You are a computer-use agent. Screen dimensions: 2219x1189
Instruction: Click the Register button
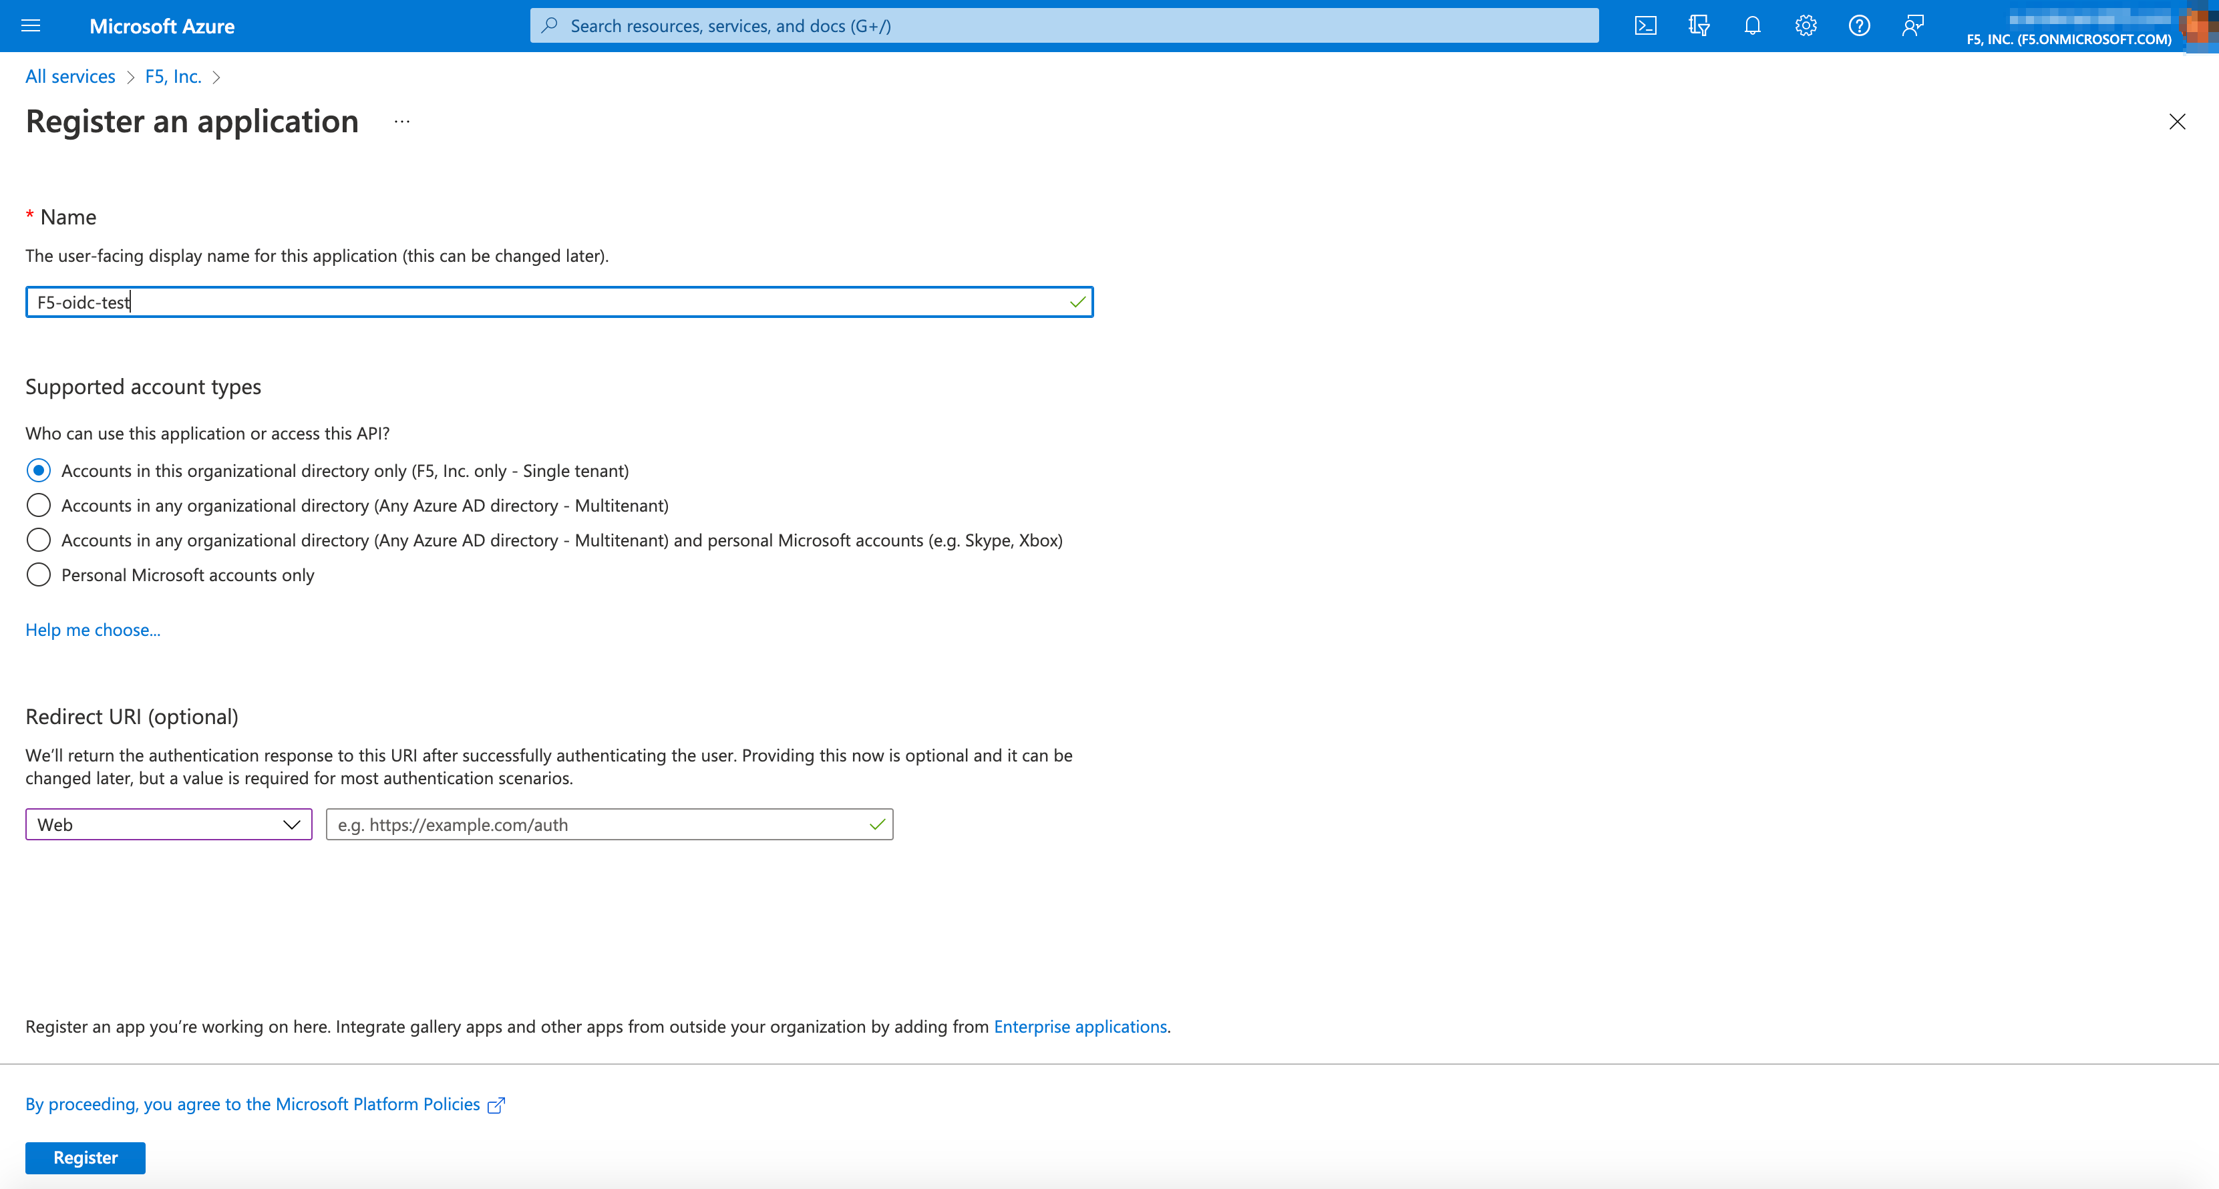(86, 1157)
